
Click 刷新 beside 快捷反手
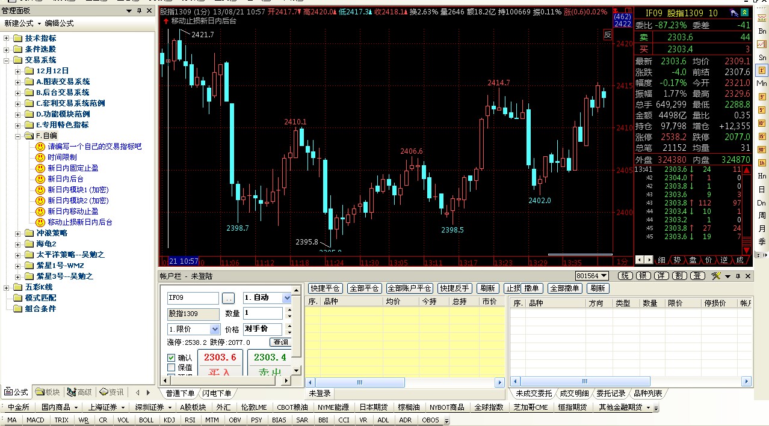(488, 288)
